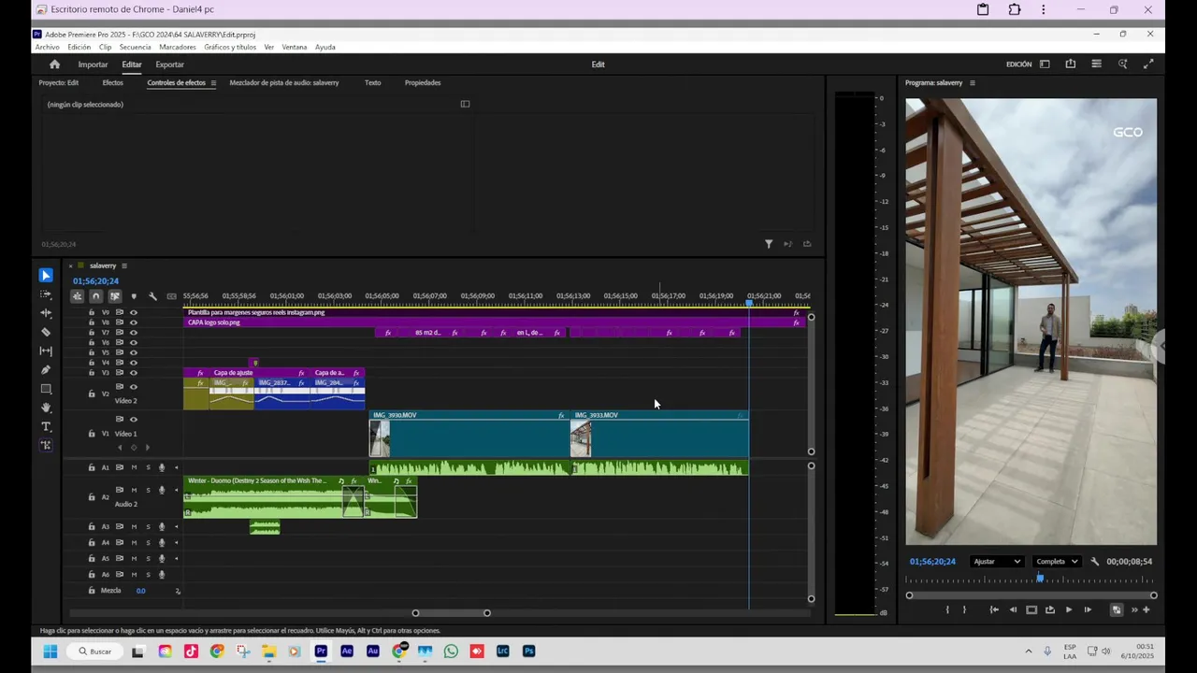Open the Archivo menu

click(47, 47)
